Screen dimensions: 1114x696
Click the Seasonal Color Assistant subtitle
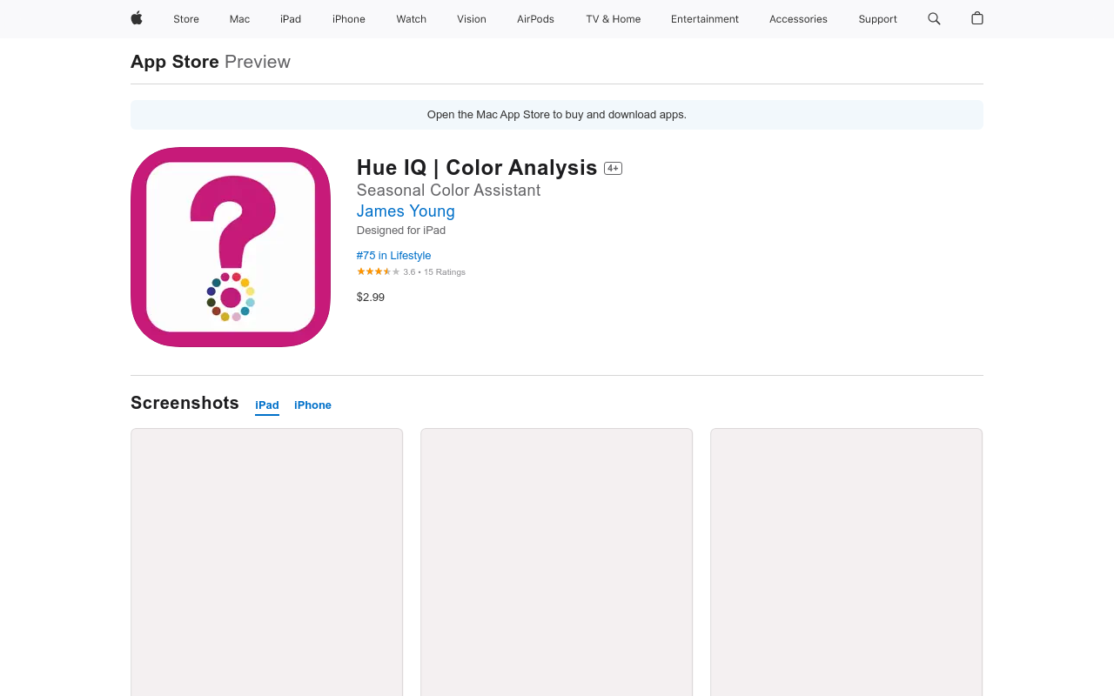pyautogui.click(x=448, y=191)
